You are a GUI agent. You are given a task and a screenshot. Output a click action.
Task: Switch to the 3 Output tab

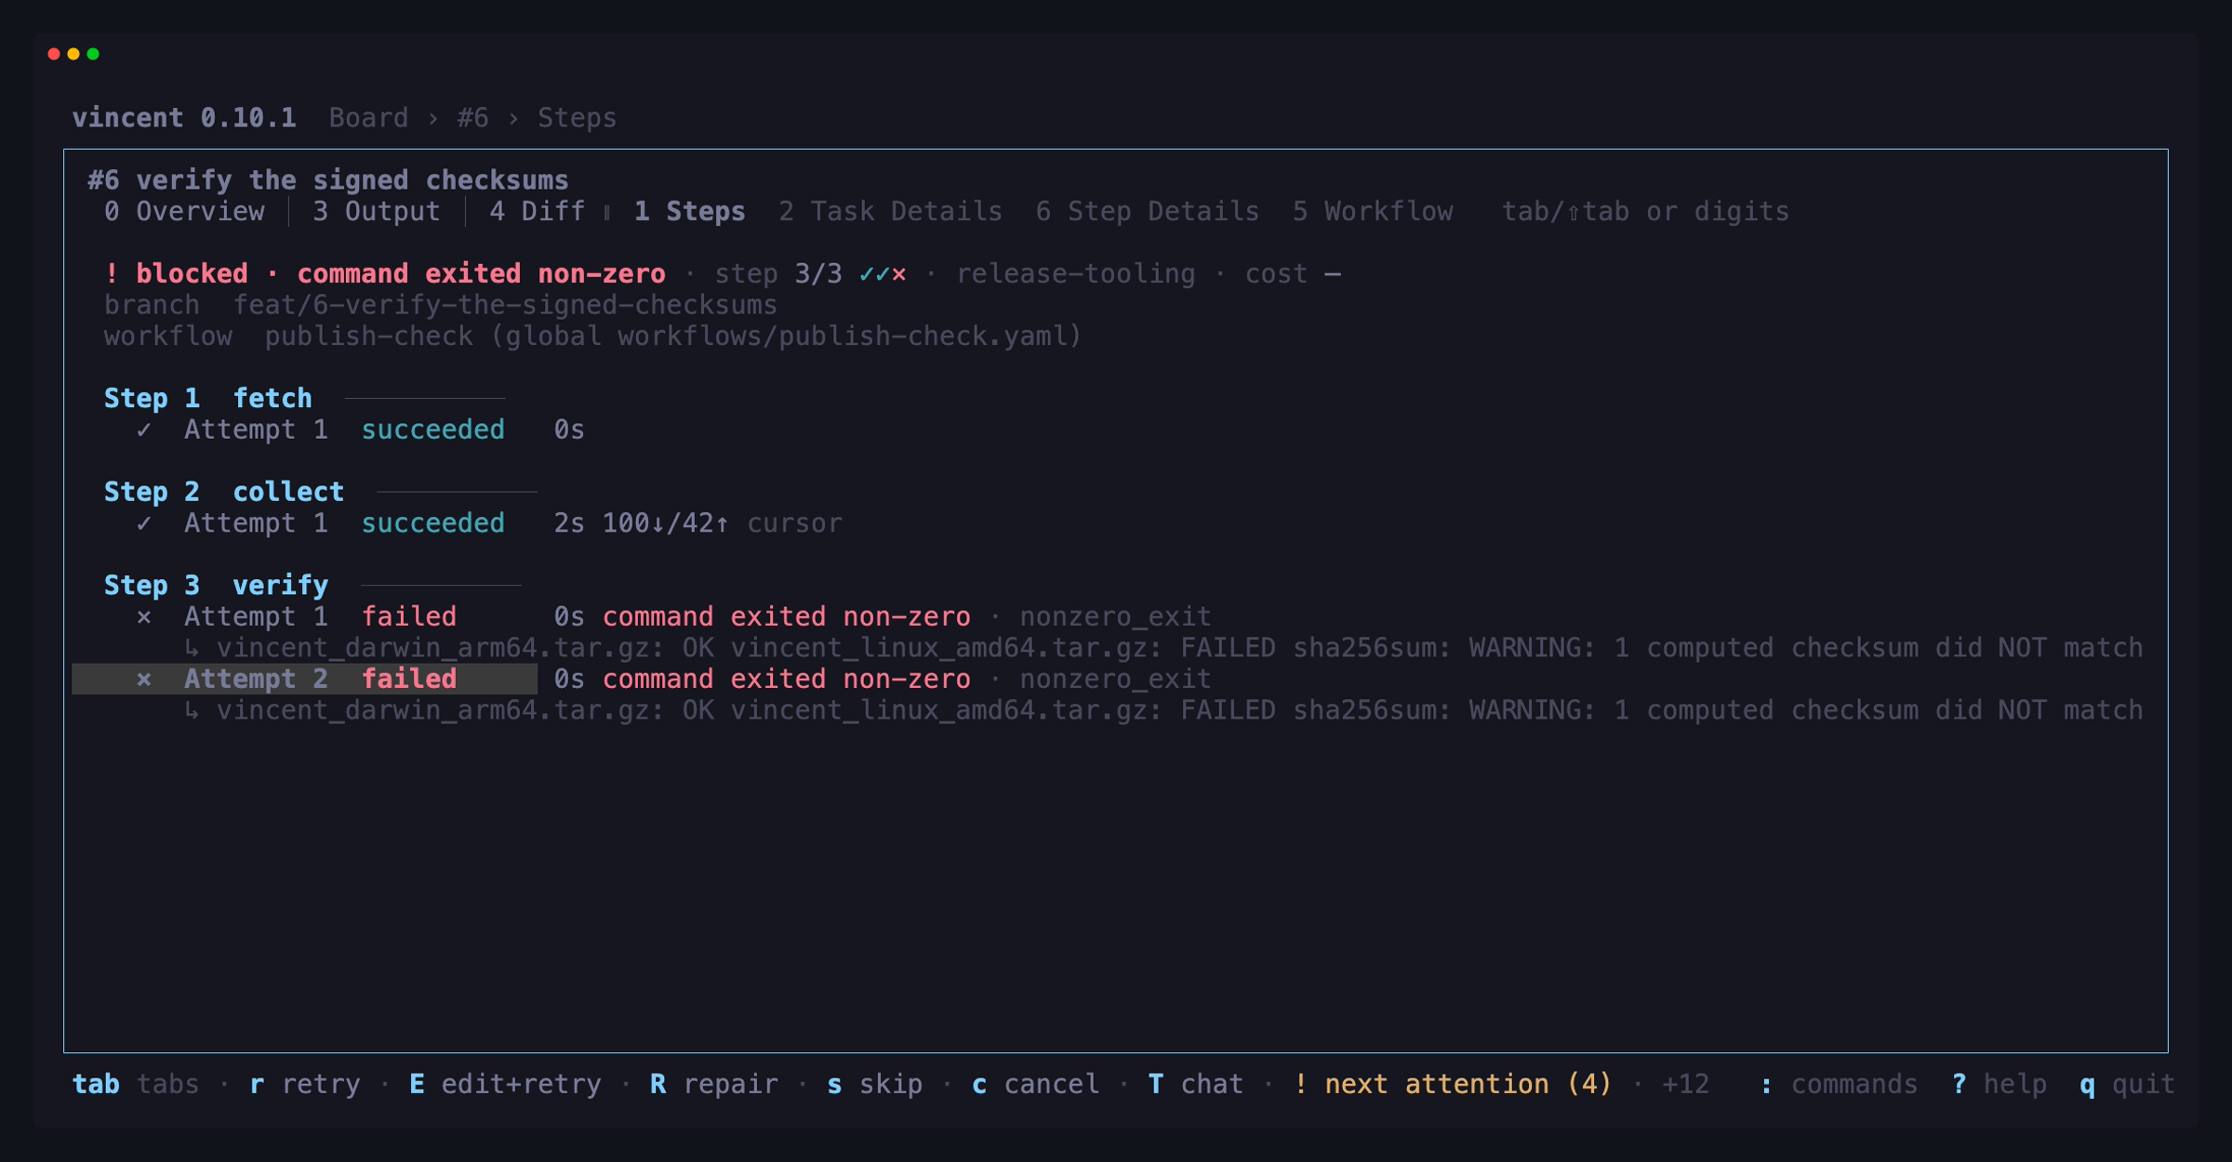tap(377, 212)
